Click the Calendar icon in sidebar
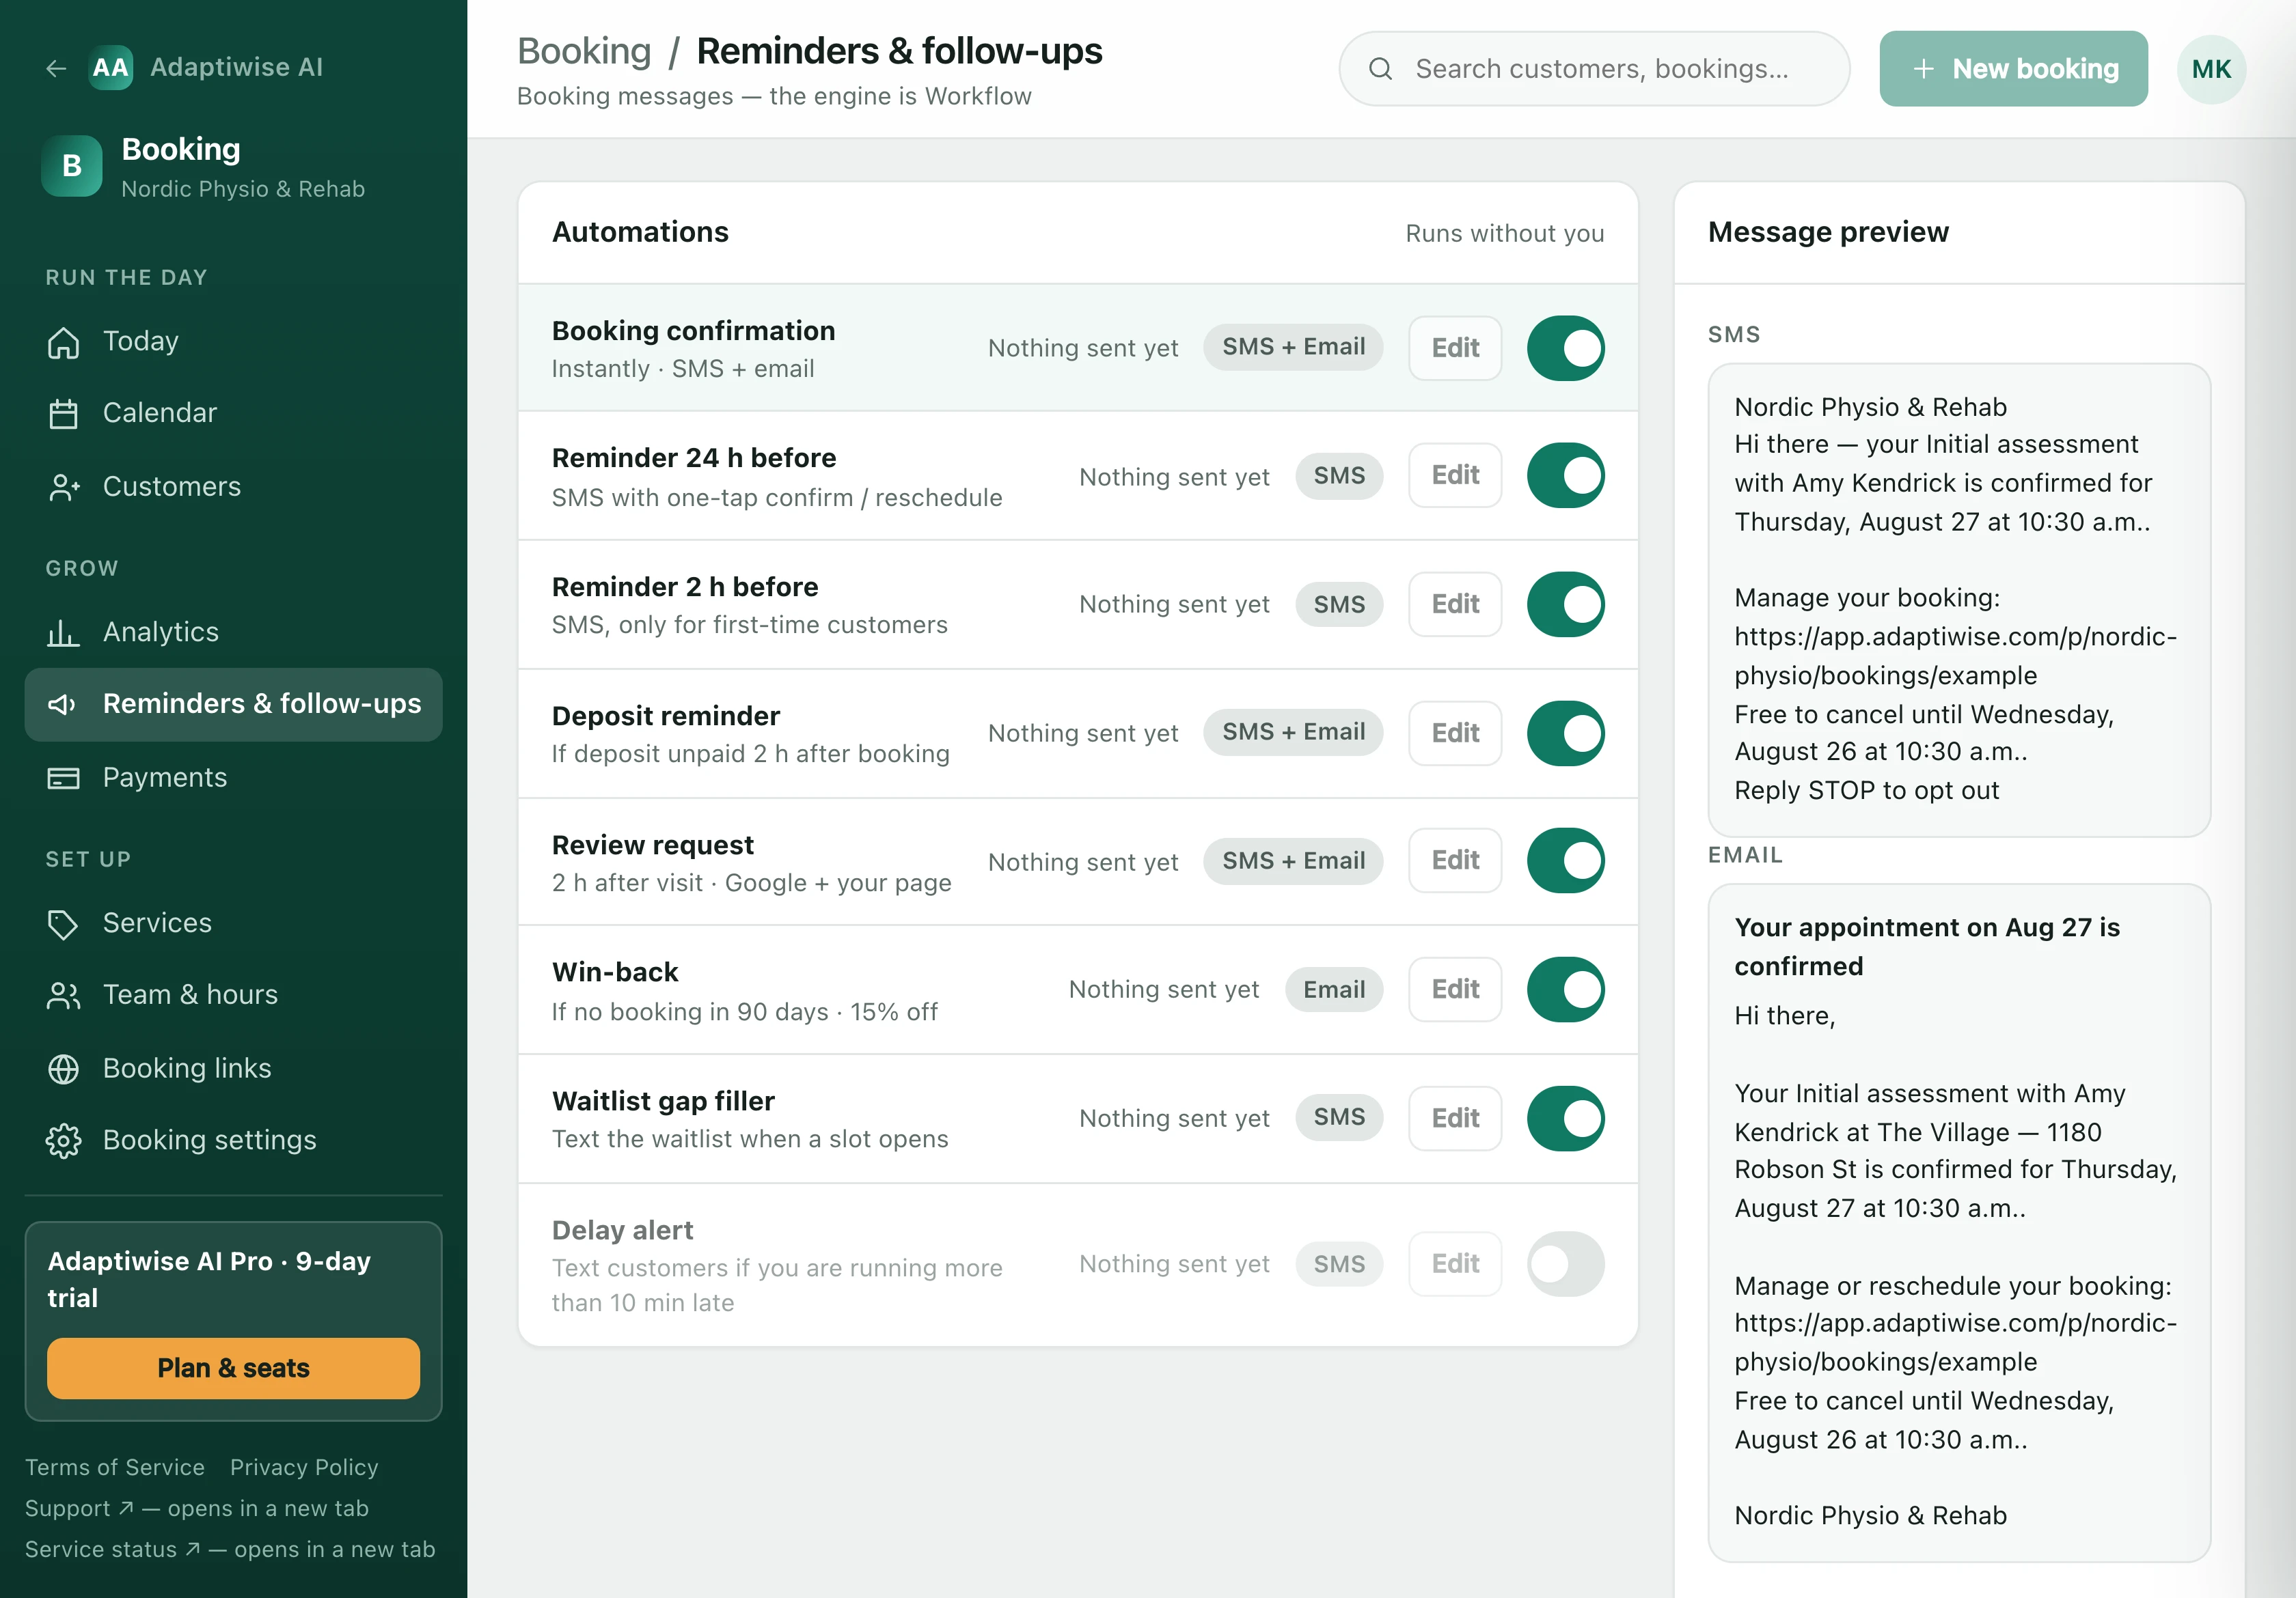This screenshot has width=2296, height=1598. (63, 414)
